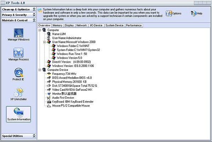This screenshot has height=142, width=212.
Task: Select the Name:LIJM text row
Action: tap(59, 34)
